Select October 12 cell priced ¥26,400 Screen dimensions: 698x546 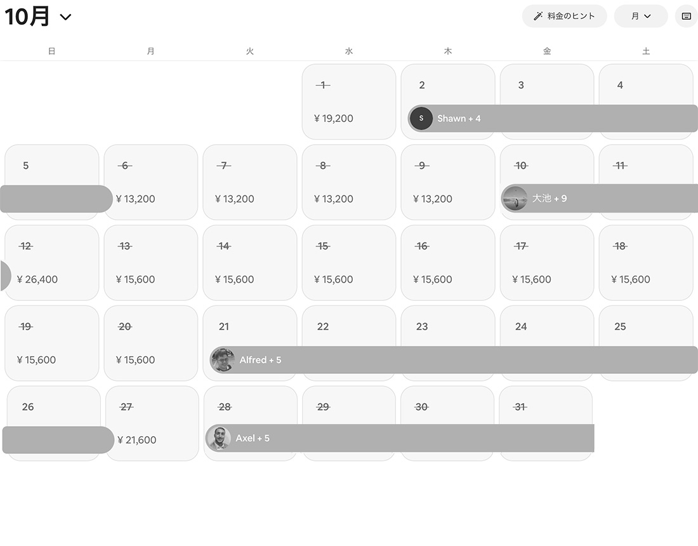(52, 263)
